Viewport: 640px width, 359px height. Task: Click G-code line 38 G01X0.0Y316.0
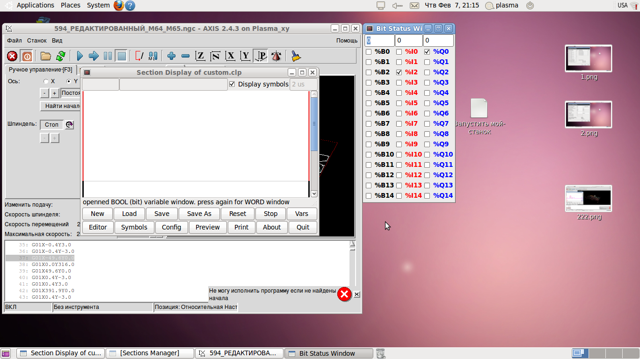53,265
